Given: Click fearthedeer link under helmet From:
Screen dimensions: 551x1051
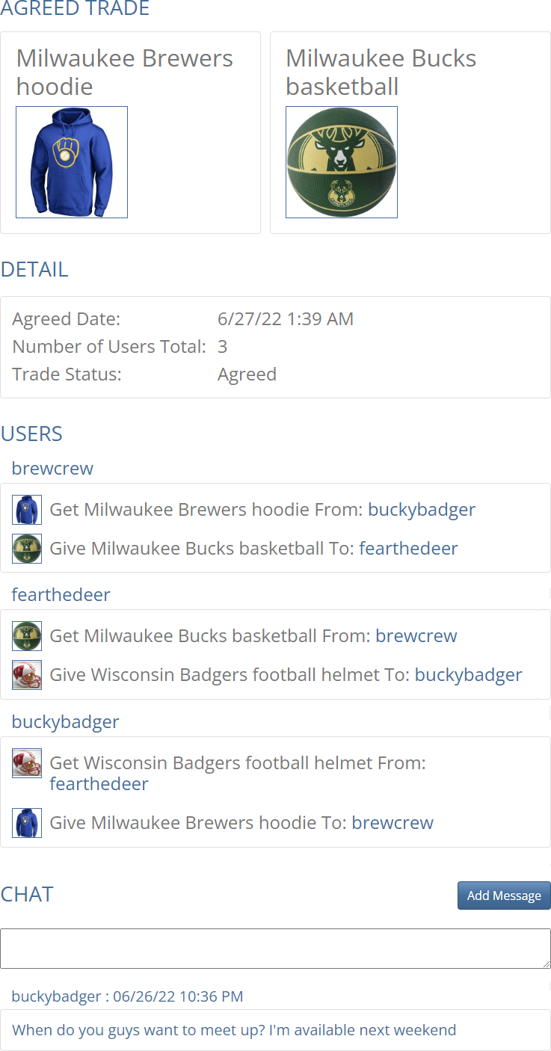Looking at the screenshot, I should click(99, 784).
